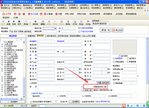Open soft keyboard icon in input bar

(x=138, y=106)
